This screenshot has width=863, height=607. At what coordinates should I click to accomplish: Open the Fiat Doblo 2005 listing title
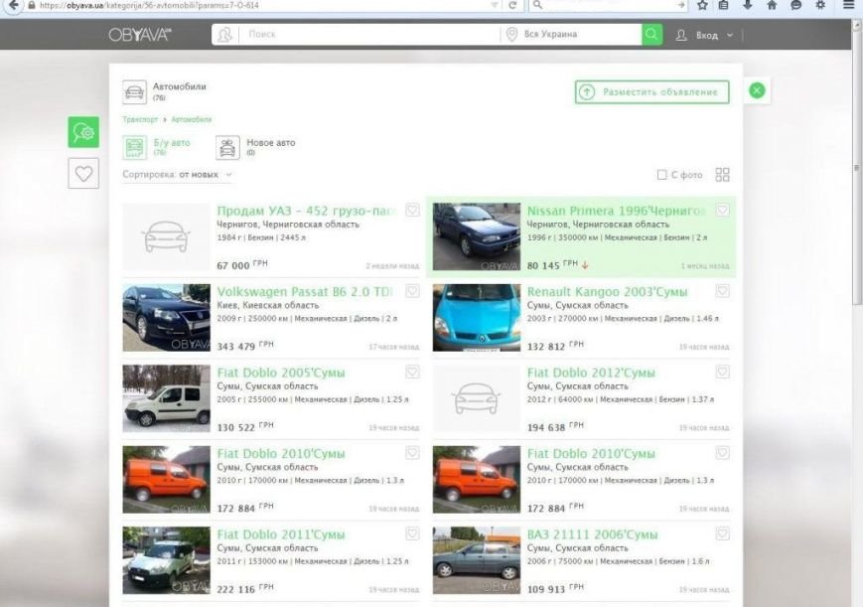(x=281, y=373)
